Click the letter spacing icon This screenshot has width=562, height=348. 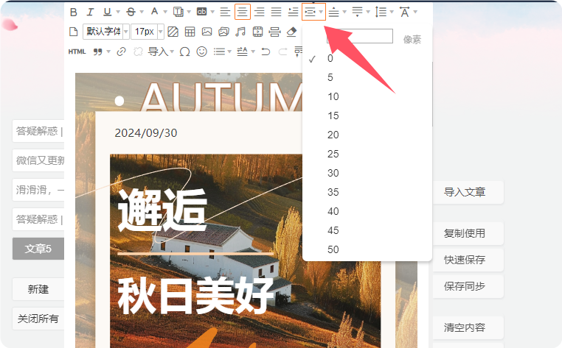point(405,12)
